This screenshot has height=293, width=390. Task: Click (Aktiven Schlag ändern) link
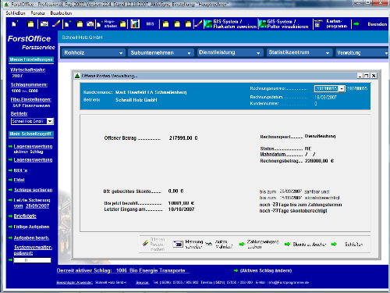[266, 270]
